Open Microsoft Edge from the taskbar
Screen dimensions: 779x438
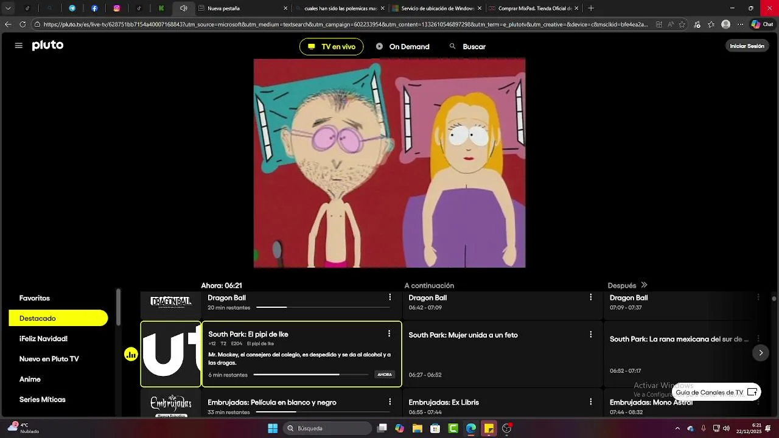coord(471,428)
